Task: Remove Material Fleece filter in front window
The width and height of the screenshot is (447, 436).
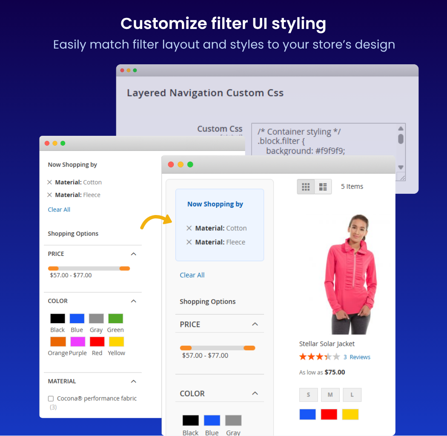Action: pos(189,242)
